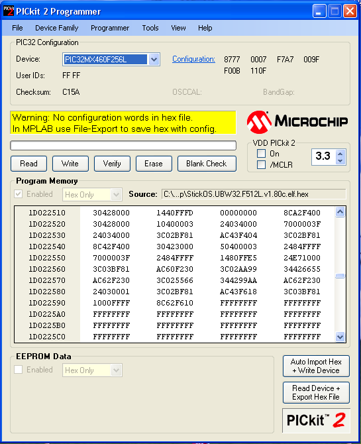Screen dimensions: 361x444
Task: Select memory cell 8C62F610
Action: (175, 303)
